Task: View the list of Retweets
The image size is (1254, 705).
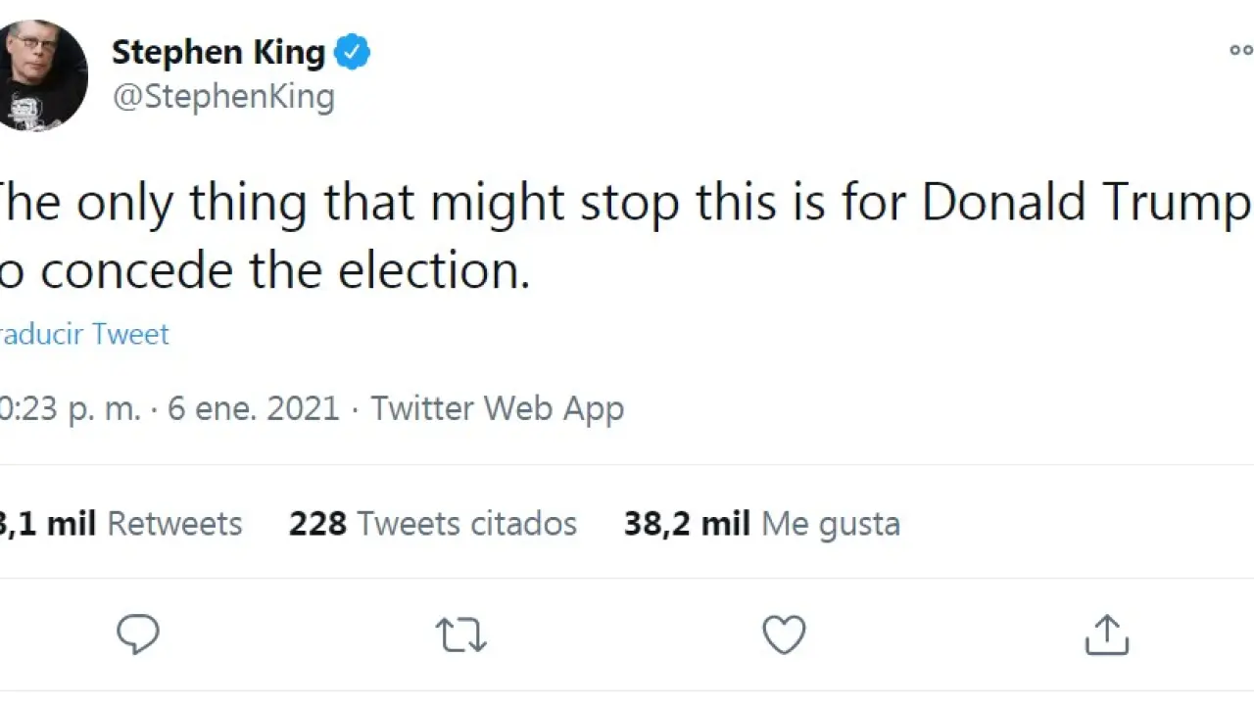Action: (120, 524)
